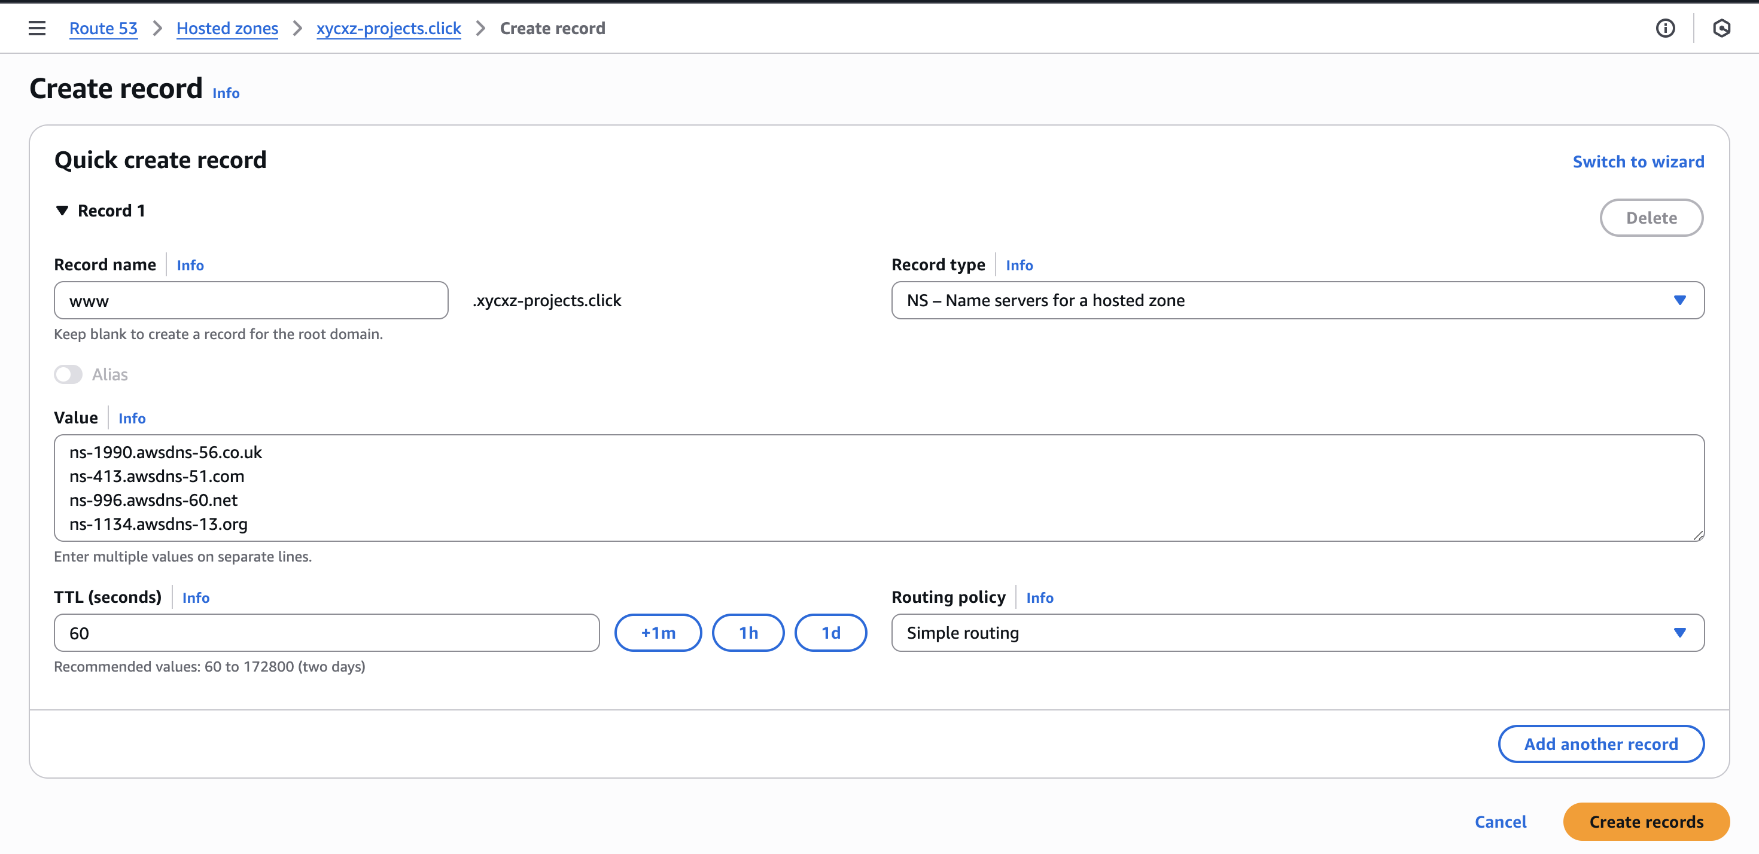Viewport: 1759px width, 854px height.
Task: Cancel the record creation
Action: tap(1499, 822)
